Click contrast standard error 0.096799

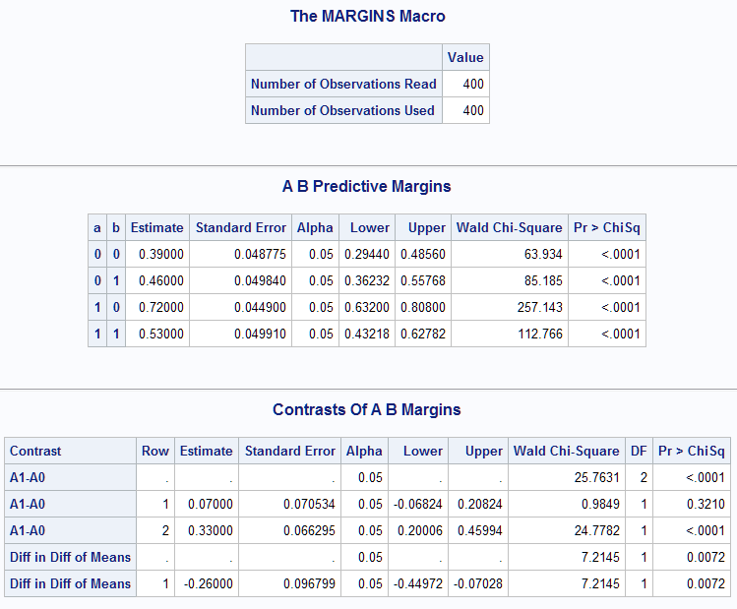309,583
